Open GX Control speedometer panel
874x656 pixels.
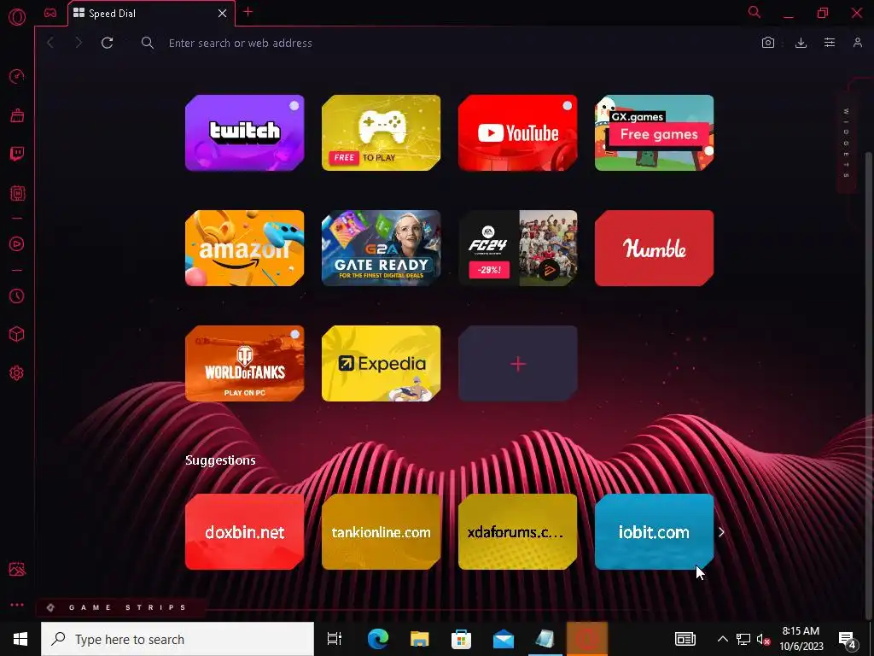coord(17,76)
